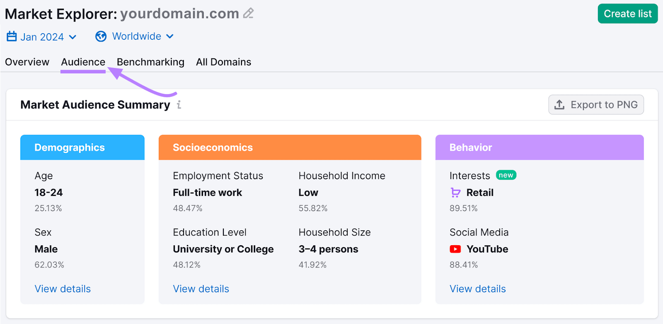Screen dimensions: 663x324
Task: Open View details under Demographics
Action: coord(63,289)
